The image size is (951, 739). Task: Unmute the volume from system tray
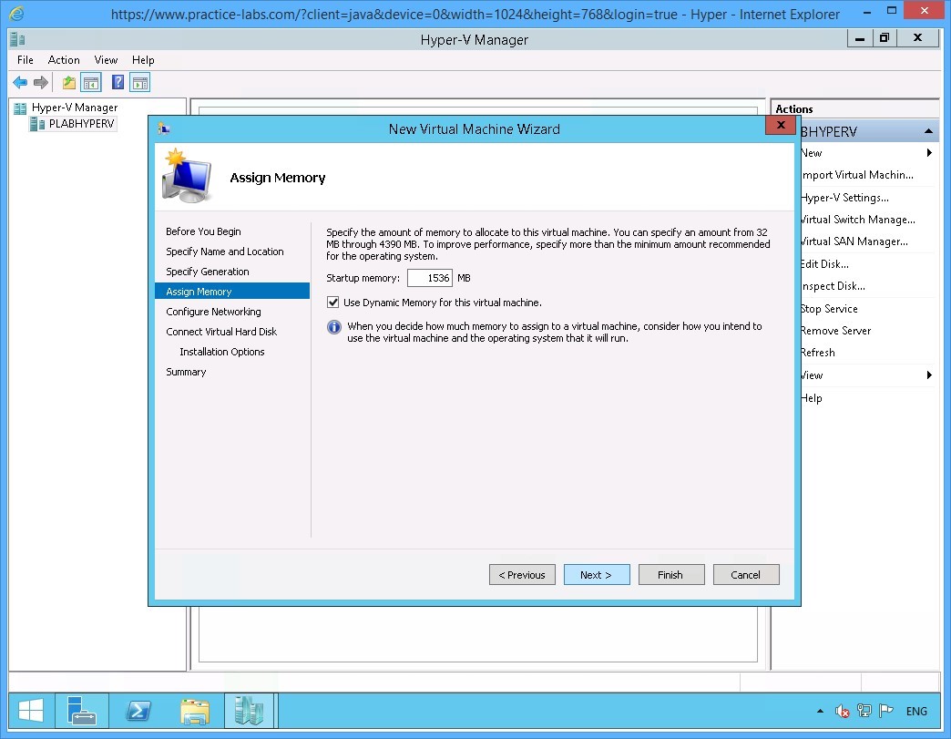click(x=842, y=711)
